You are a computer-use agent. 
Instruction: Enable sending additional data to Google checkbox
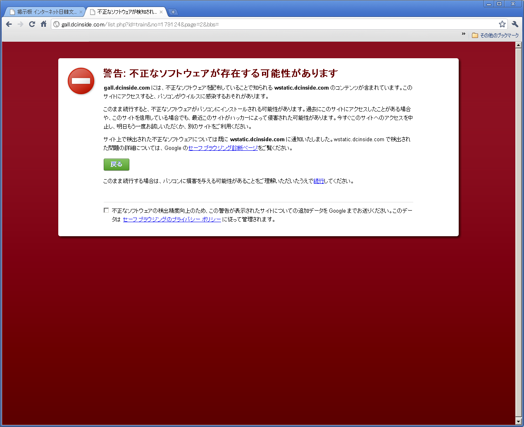coord(106,211)
